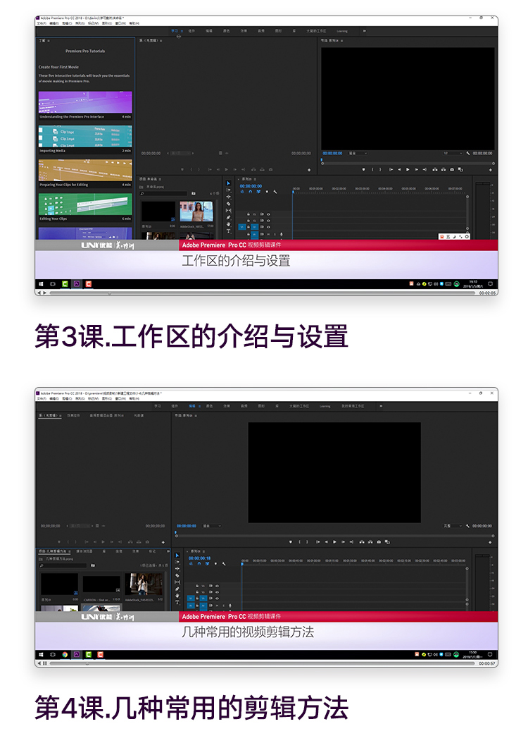Open timeline wrench settings in lesson 3 screenshot
Image resolution: width=528 pixels, height=743 pixels.
[275, 192]
